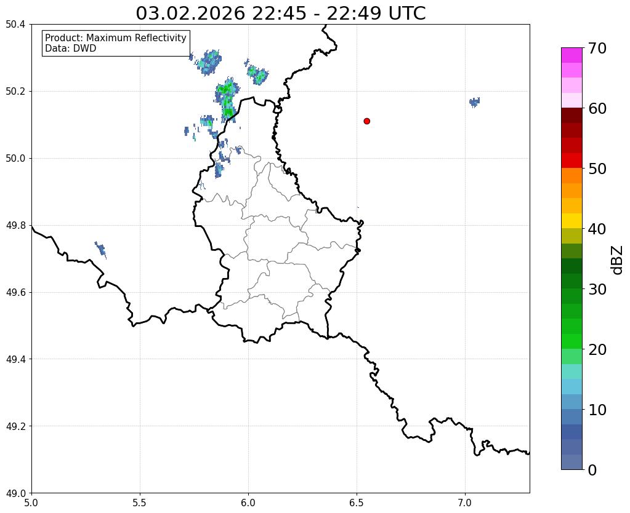Click the green radar echo cluster near 50.15 latitude
The width and height of the screenshot is (630, 513).
coord(227,99)
